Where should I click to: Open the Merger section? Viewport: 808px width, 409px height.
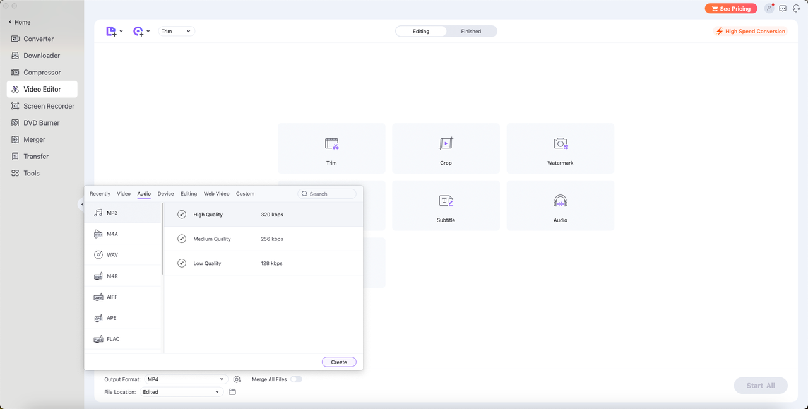click(x=42, y=139)
